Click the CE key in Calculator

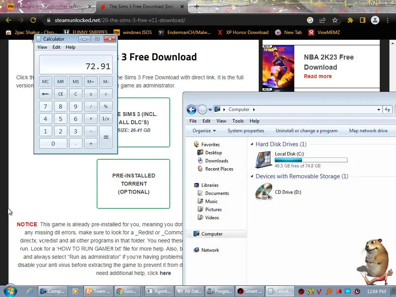click(x=61, y=94)
